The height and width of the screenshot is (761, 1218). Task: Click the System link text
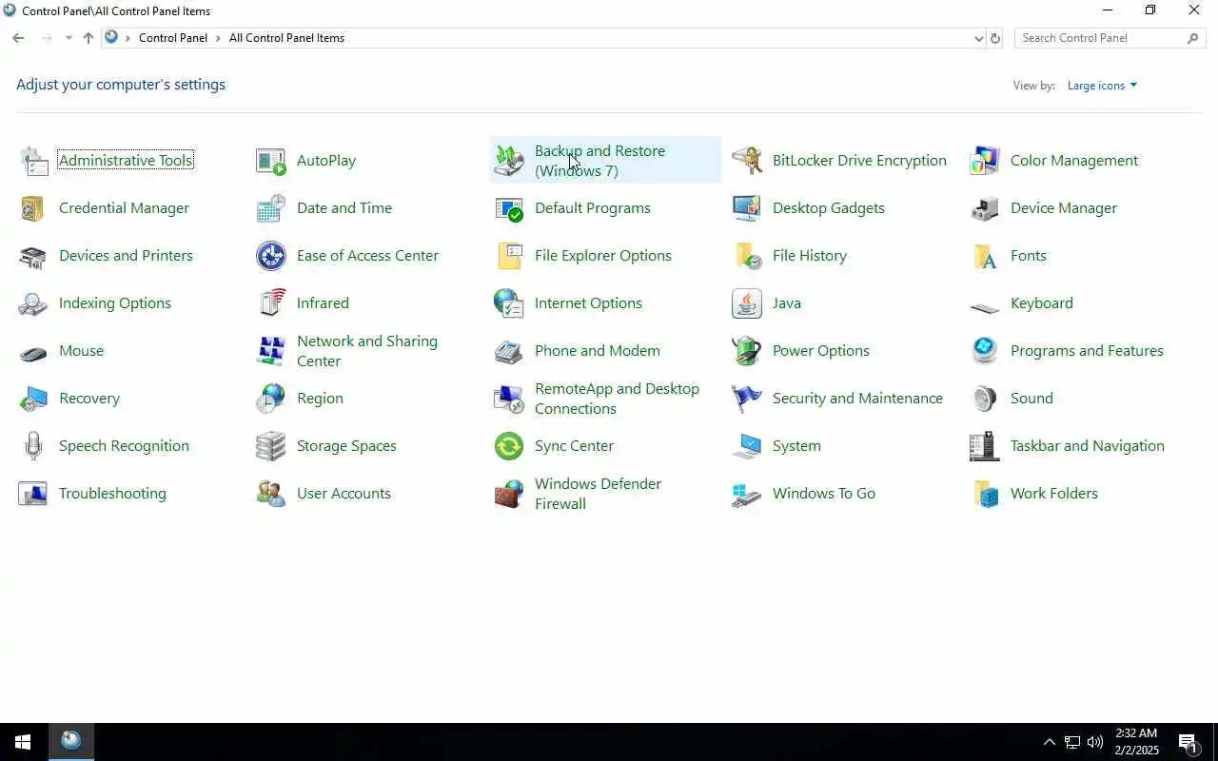click(796, 446)
